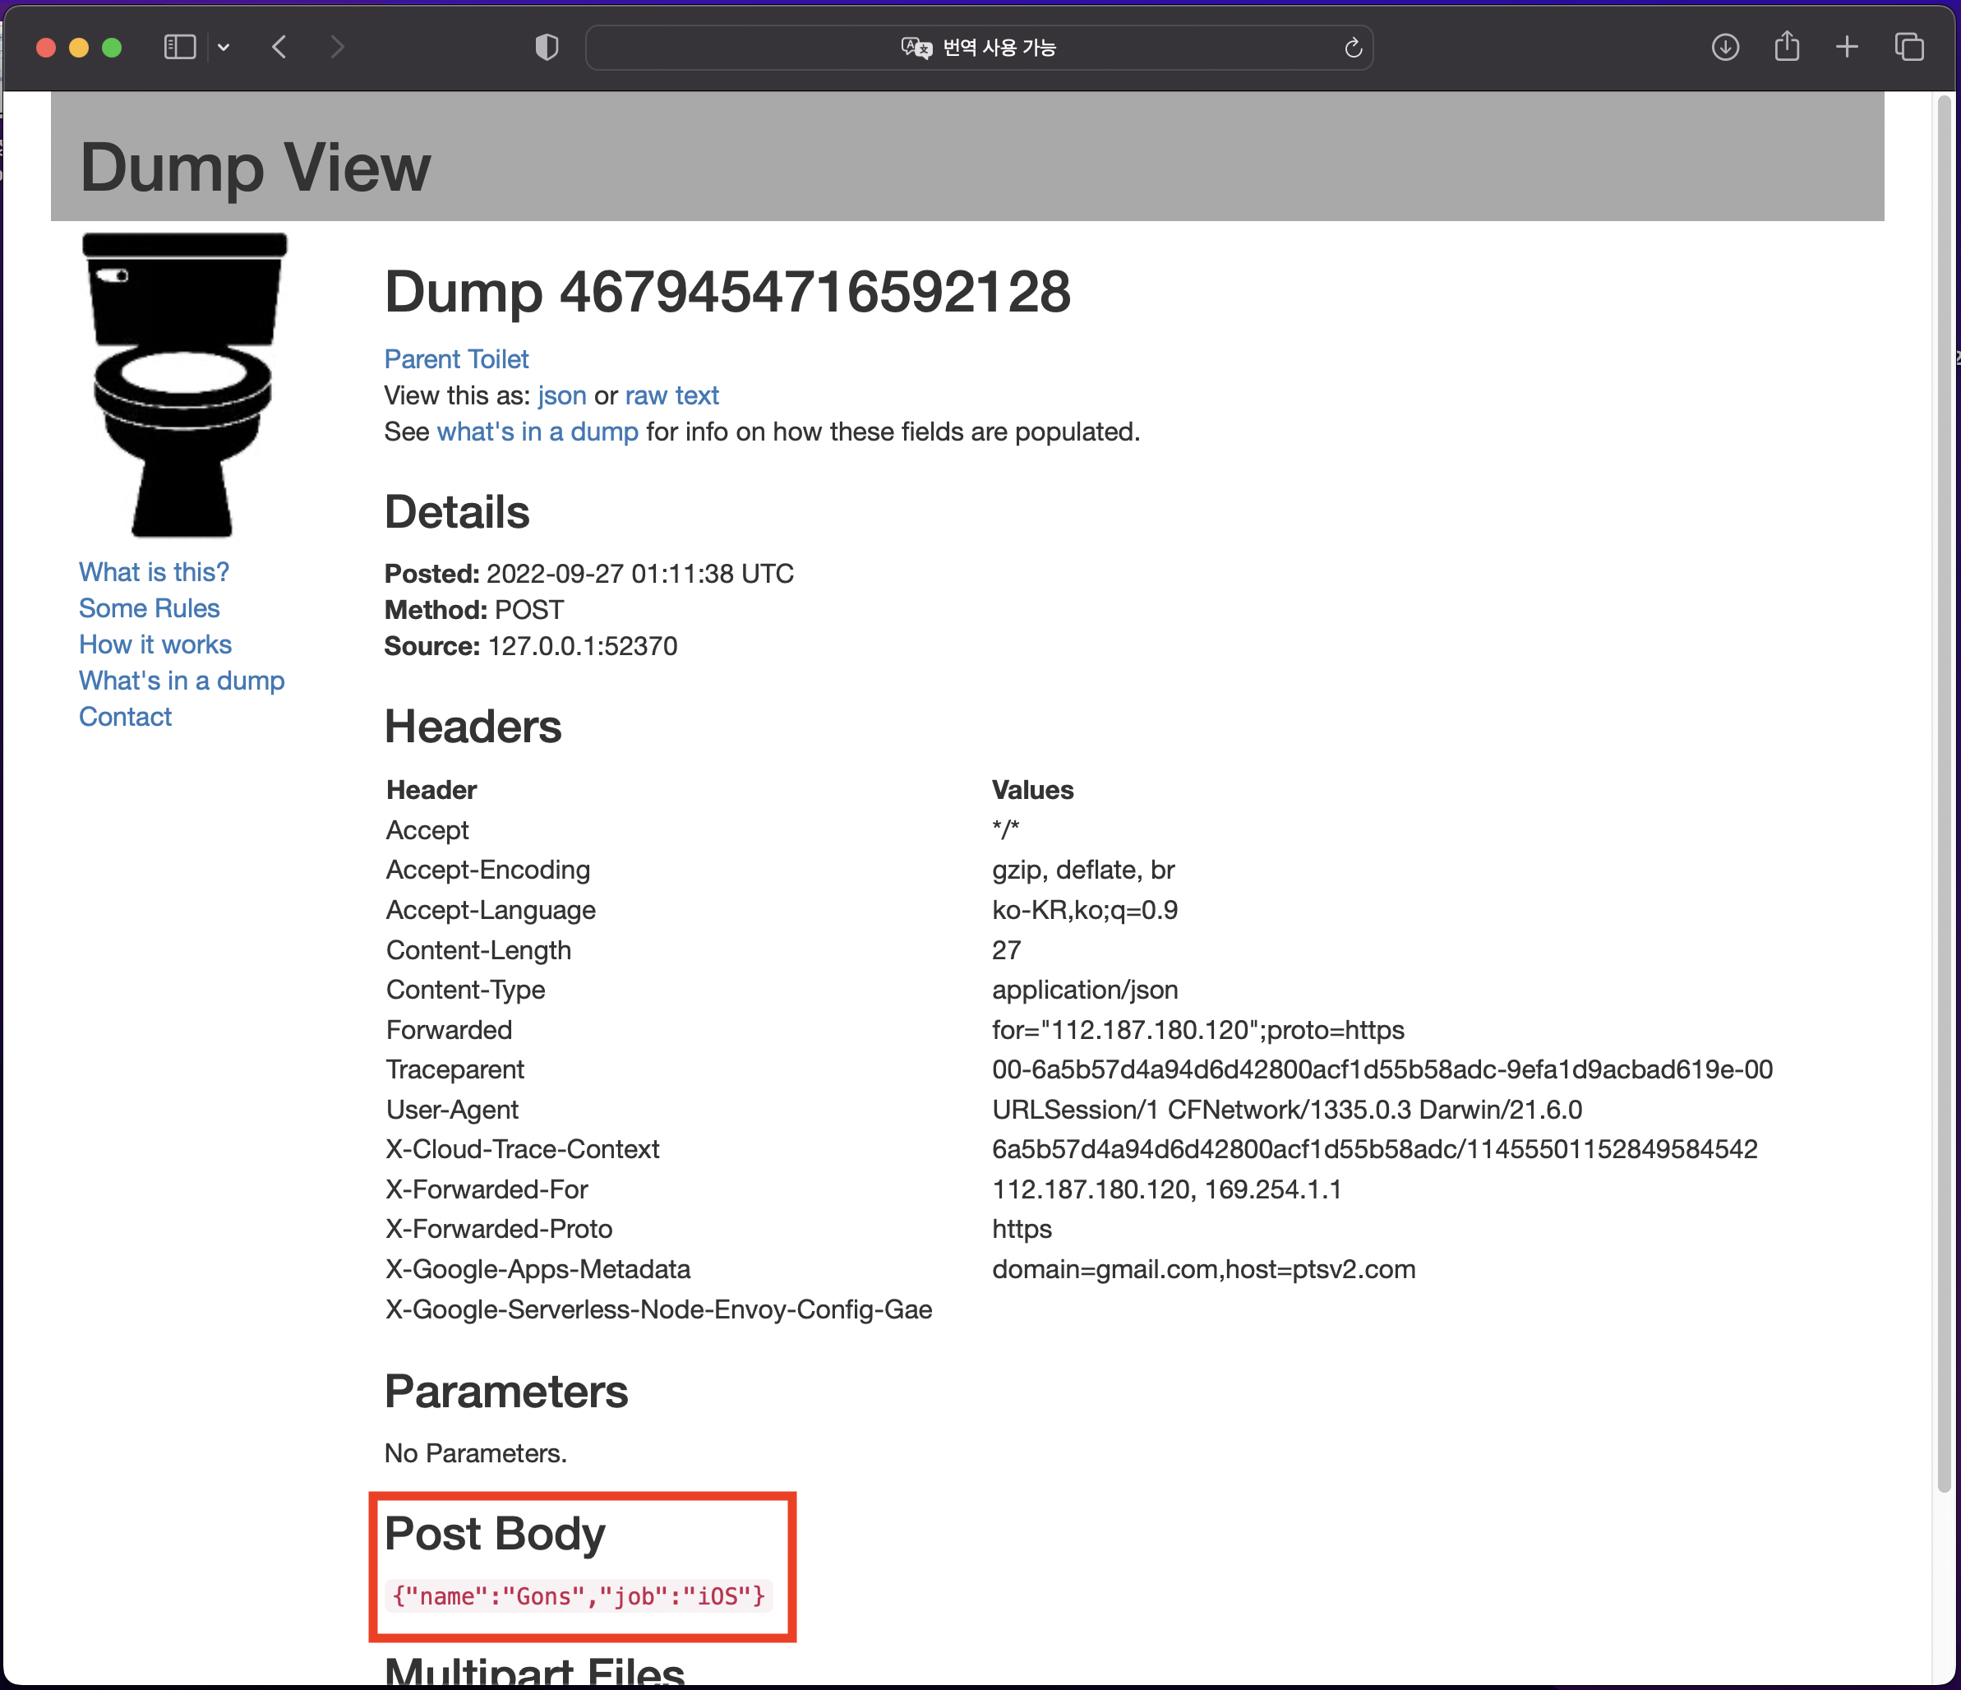Screen dimensions: 1961x1690
Task: Show tab overview icon
Action: pyautogui.click(x=1909, y=48)
